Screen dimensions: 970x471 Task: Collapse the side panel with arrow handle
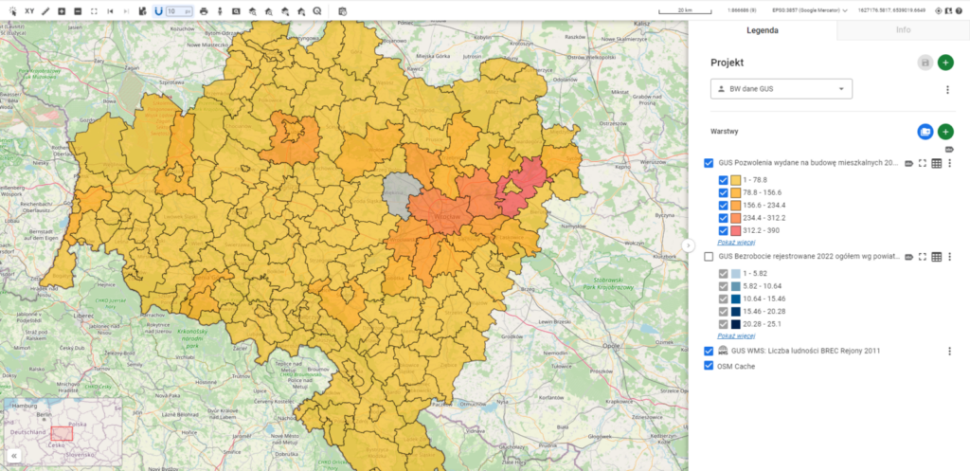pos(689,245)
